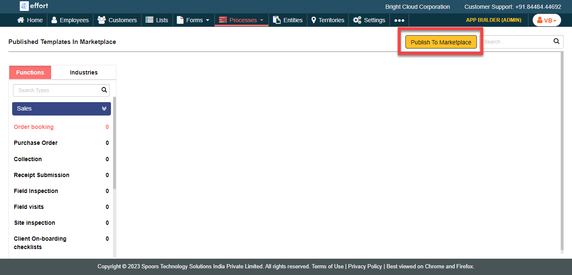This screenshot has height=275, width=572.
Task: Expand the Forms dropdown menu
Action: (x=193, y=20)
